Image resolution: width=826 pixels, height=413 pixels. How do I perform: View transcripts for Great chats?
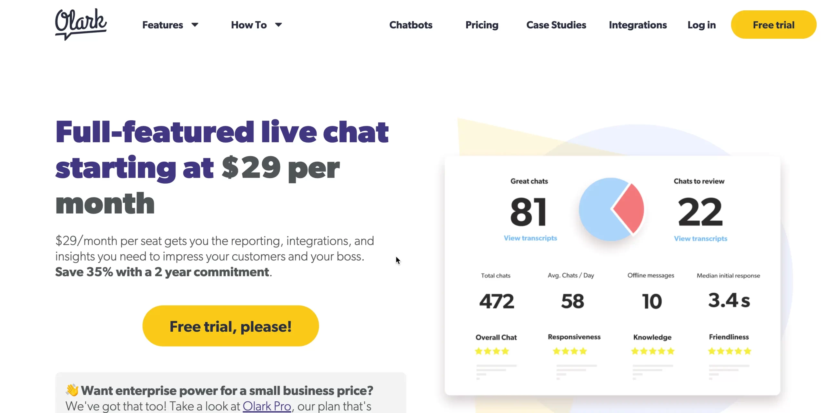(530, 238)
